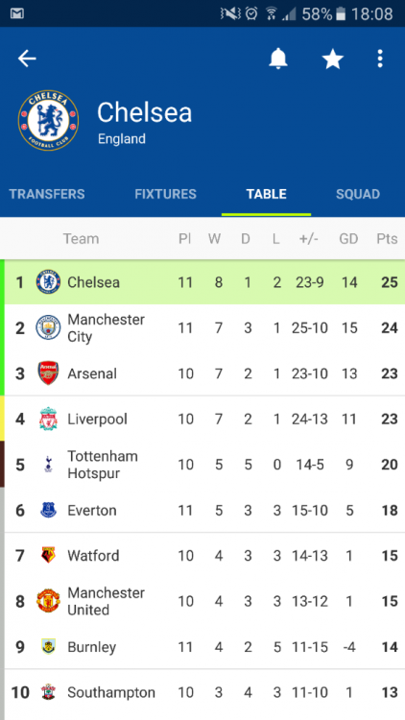Tap the Watford crest icon
The image size is (405, 720).
[48, 555]
